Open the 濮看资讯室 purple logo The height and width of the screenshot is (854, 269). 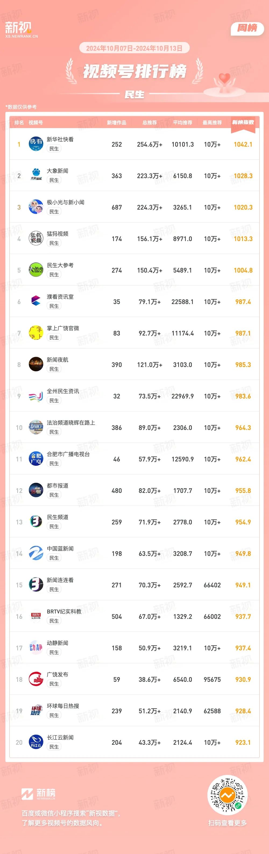(36, 301)
